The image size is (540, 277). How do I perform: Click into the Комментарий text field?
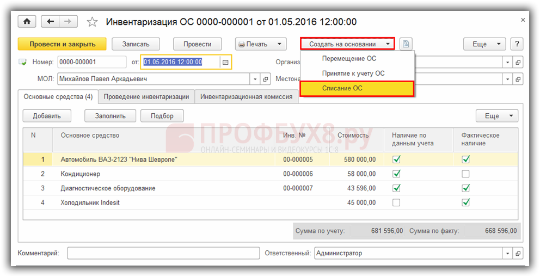pos(163,254)
